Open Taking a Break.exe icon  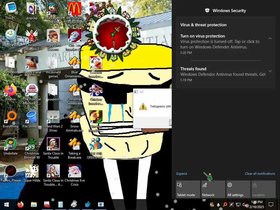pyautogui.click(x=74, y=148)
